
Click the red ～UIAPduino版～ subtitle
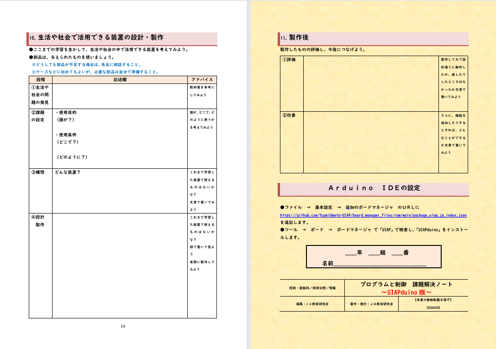(x=406, y=292)
